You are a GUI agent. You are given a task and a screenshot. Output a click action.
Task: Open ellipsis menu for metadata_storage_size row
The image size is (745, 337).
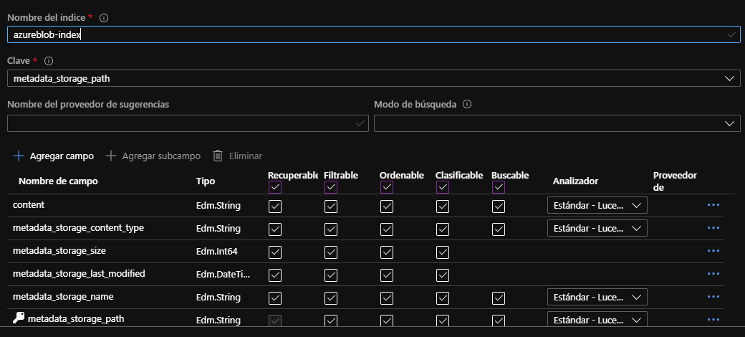(713, 250)
